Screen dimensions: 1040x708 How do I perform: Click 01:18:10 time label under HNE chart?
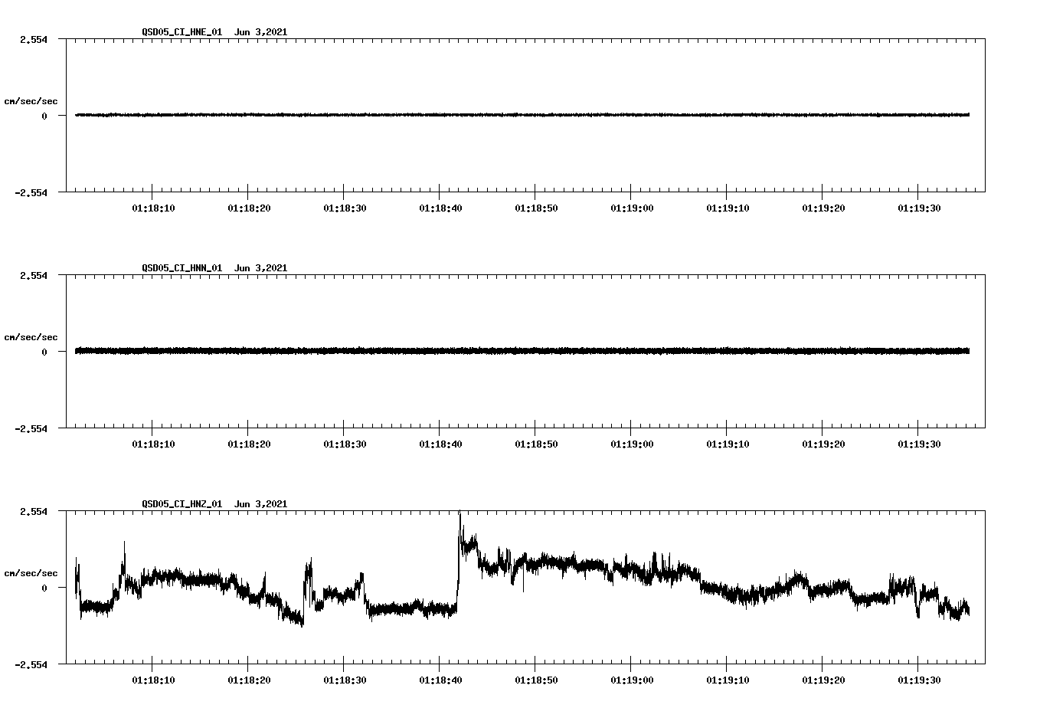(x=153, y=208)
